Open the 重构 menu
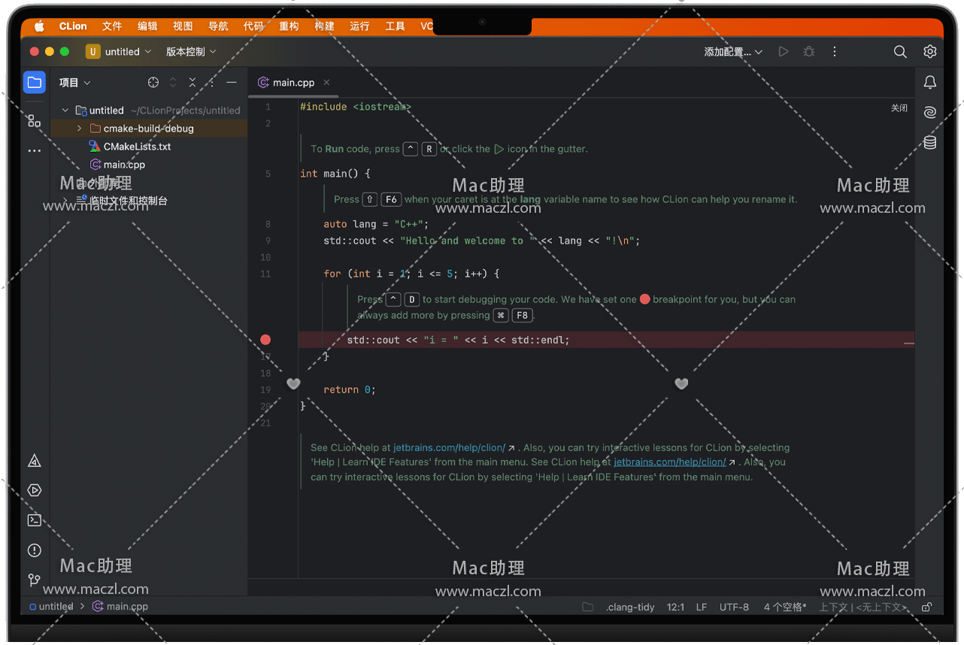Image resolution: width=964 pixels, height=645 pixels. [289, 26]
